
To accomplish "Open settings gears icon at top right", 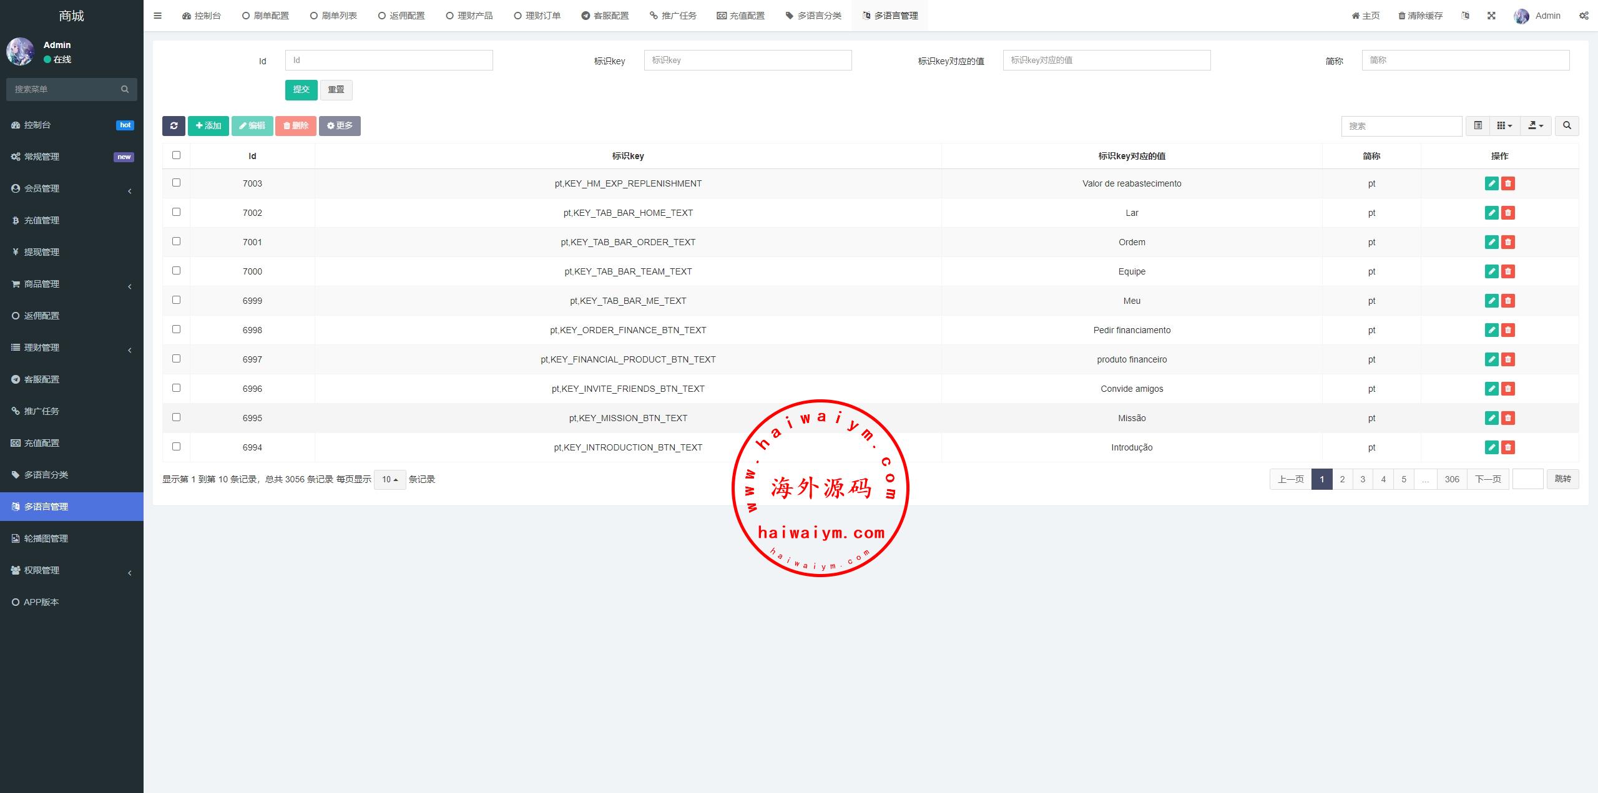I will (1584, 16).
